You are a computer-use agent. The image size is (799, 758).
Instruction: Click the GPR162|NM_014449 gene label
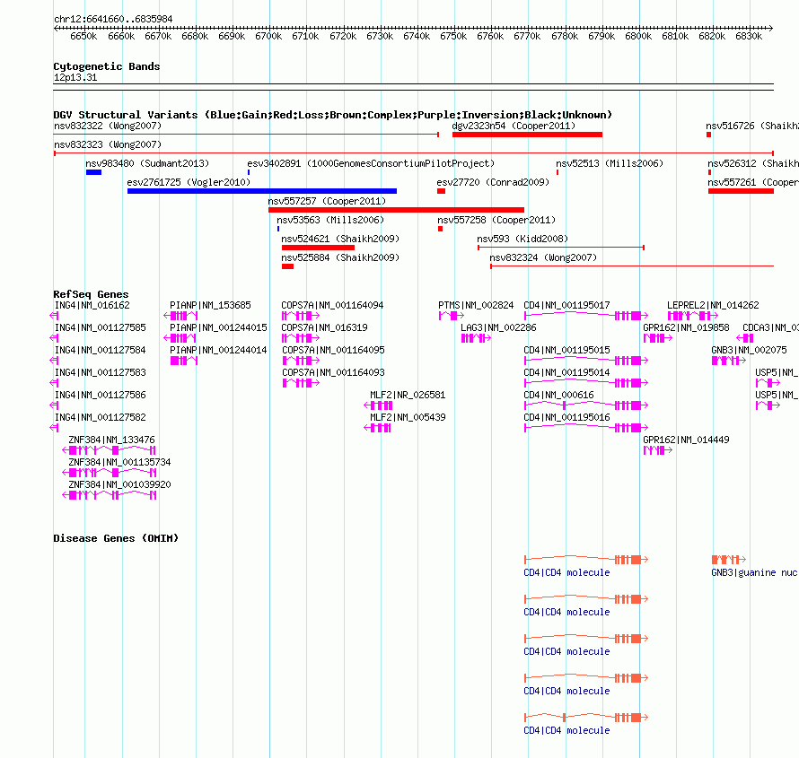click(686, 440)
